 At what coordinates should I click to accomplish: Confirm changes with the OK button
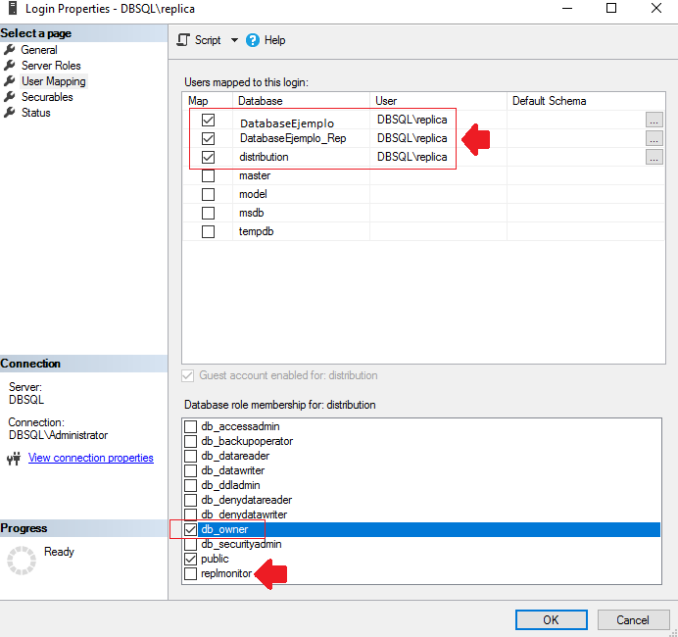tap(551, 619)
